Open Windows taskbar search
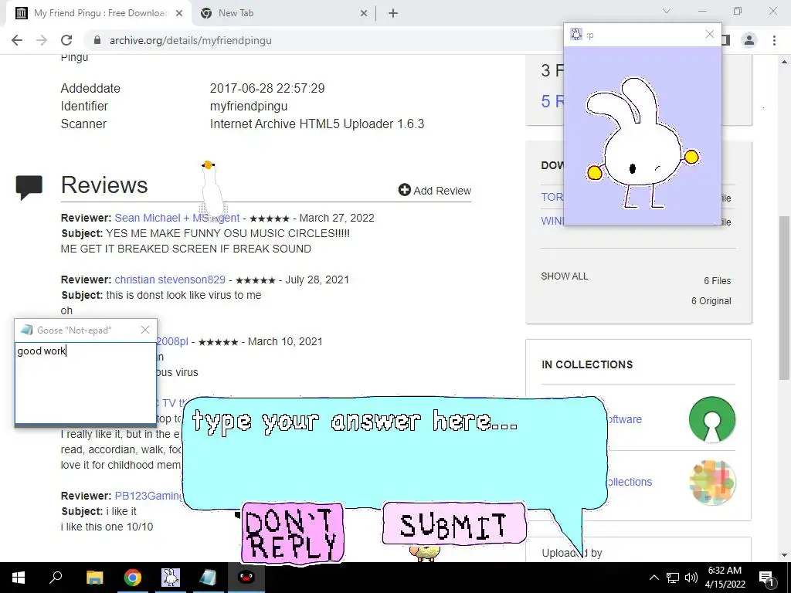Screen dimensions: 791x593 [56, 578]
